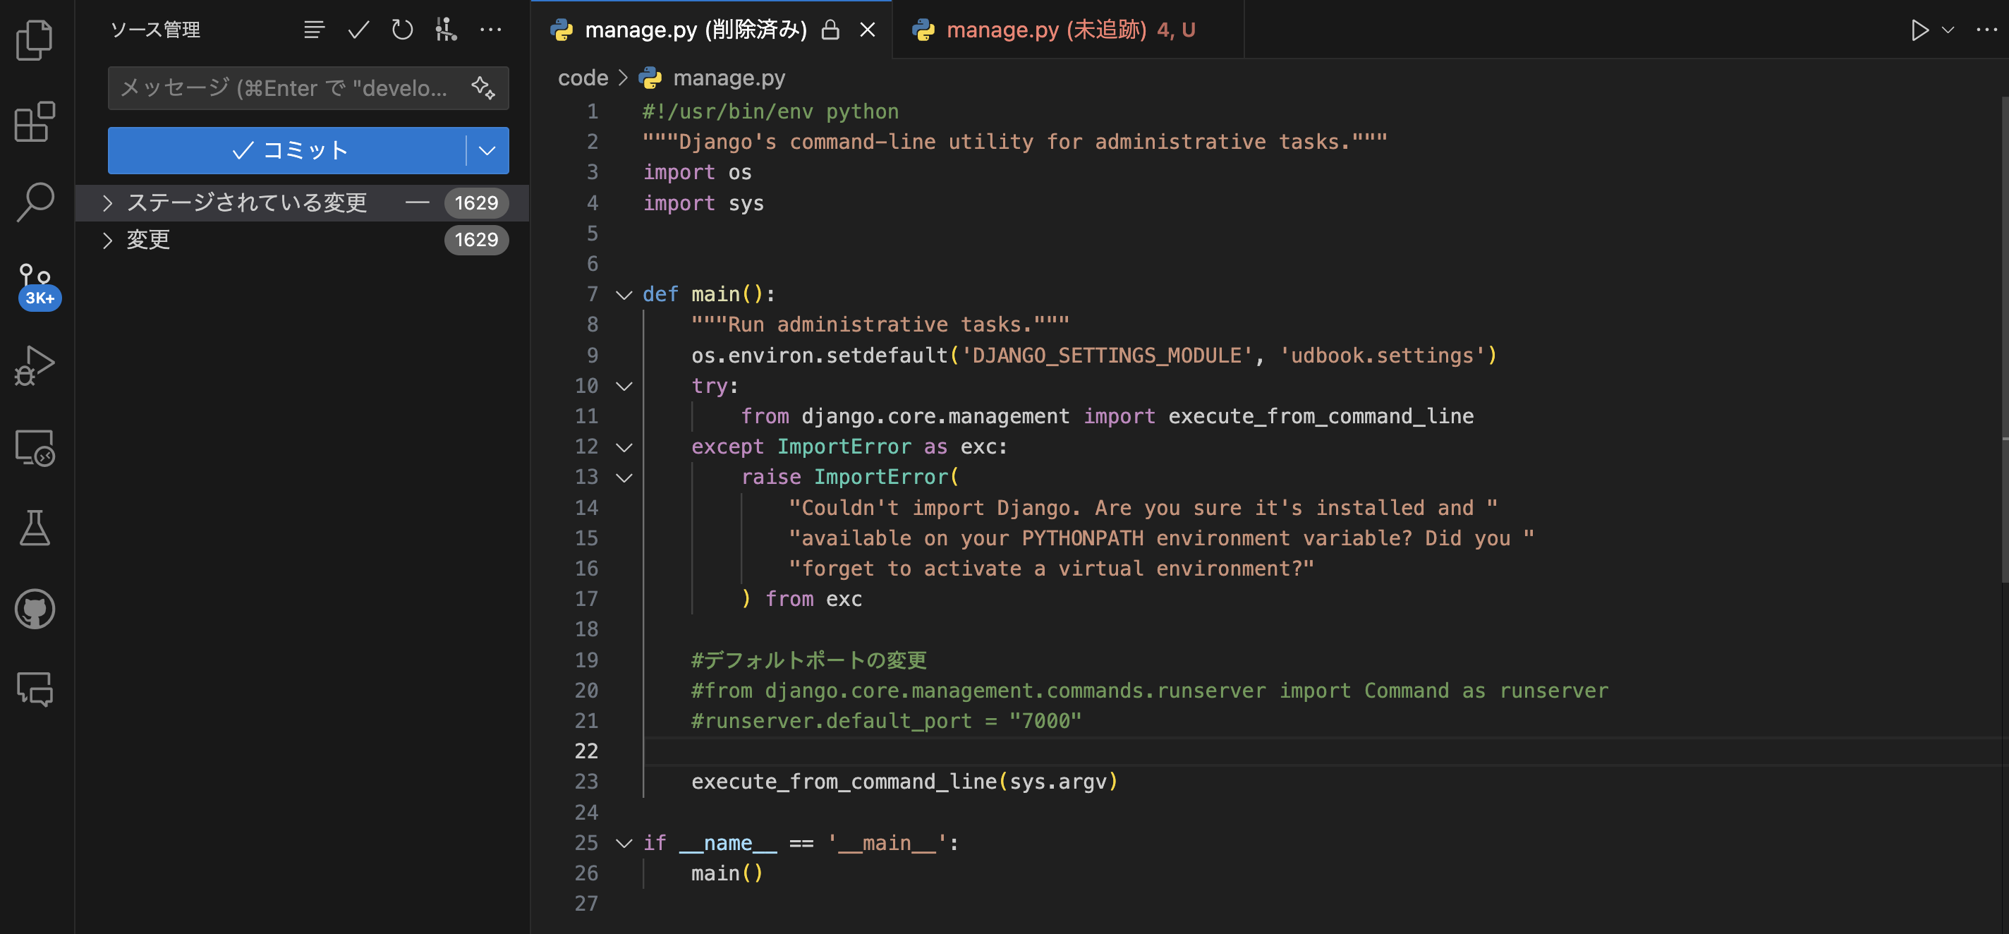Click the code breadcrumb link
The width and height of the screenshot is (2009, 934).
point(583,78)
